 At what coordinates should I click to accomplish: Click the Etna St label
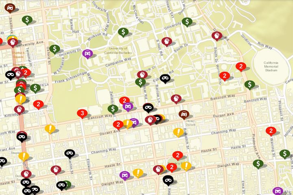pos(243,187)
